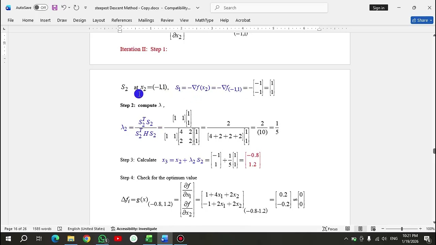The image size is (436, 245).
Task: Click the 100% zoom level
Action: pos(430,229)
